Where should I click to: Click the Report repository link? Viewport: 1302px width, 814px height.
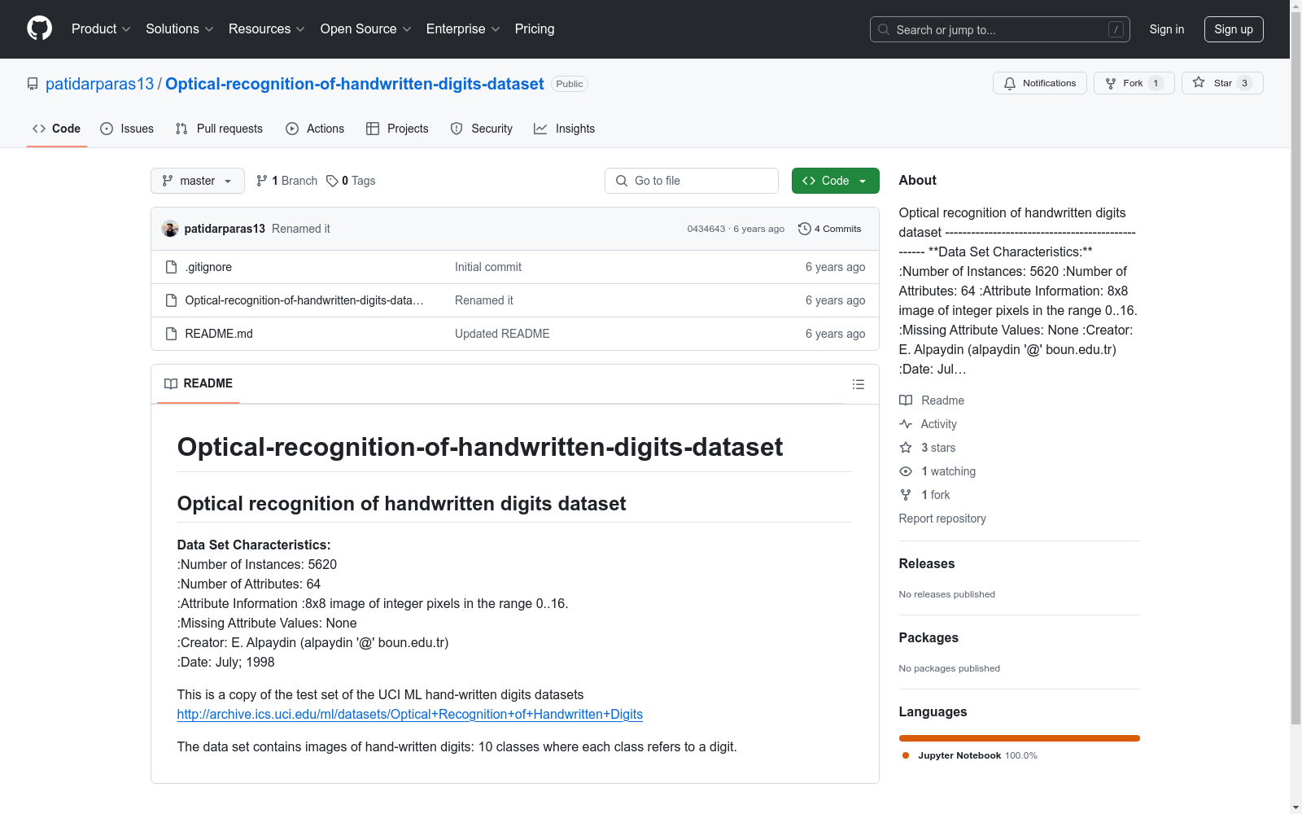tap(942, 519)
